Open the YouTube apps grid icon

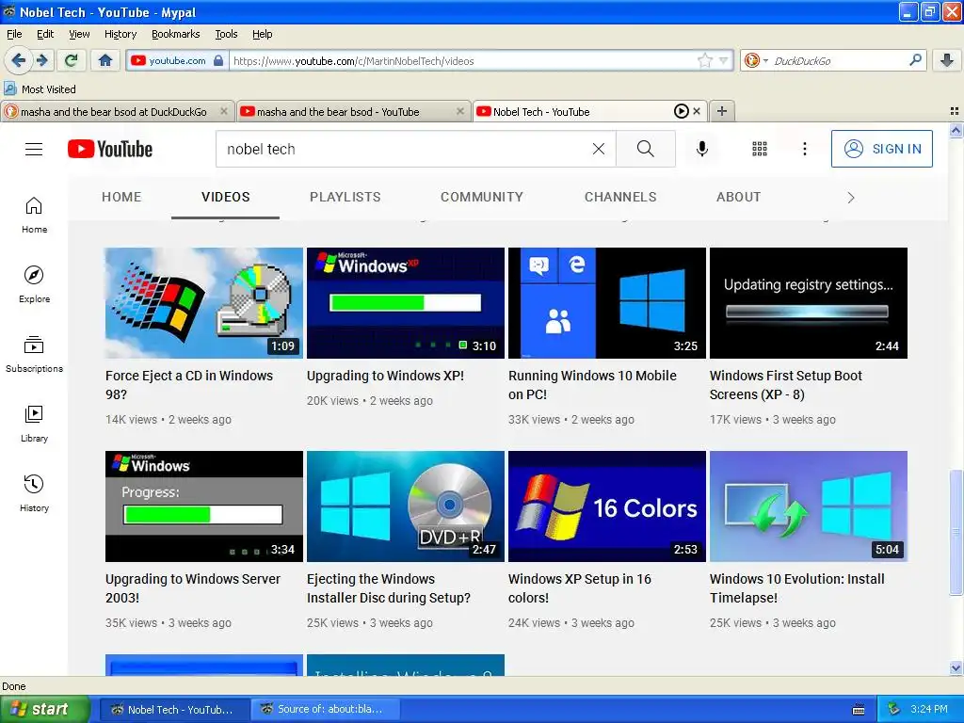pos(760,149)
